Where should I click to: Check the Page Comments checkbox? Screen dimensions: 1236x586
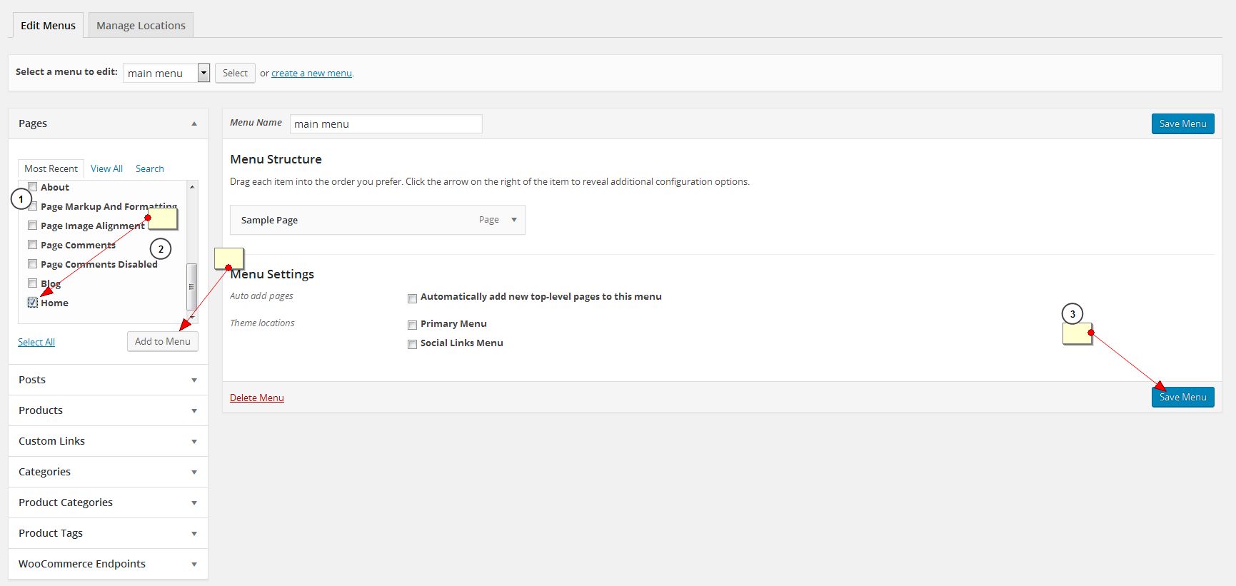pyautogui.click(x=32, y=245)
